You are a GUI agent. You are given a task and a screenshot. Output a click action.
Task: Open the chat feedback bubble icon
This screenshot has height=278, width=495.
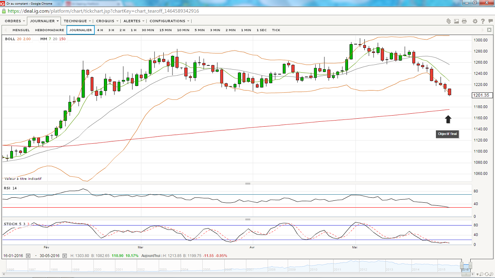pyautogui.click(x=490, y=21)
